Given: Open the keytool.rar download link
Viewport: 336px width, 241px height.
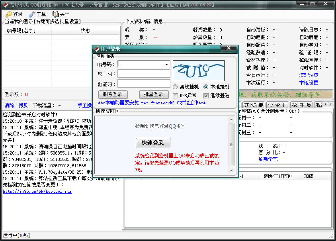Looking at the screenshot, I should coord(37,191).
